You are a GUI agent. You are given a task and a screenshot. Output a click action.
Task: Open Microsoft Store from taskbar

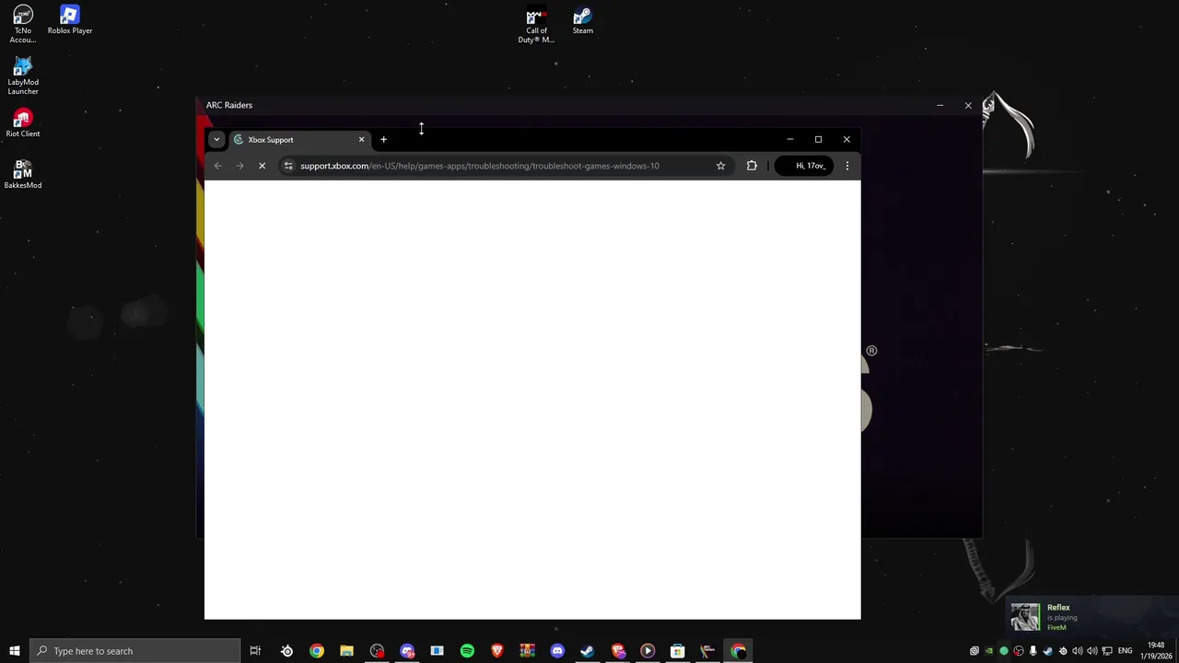point(677,651)
